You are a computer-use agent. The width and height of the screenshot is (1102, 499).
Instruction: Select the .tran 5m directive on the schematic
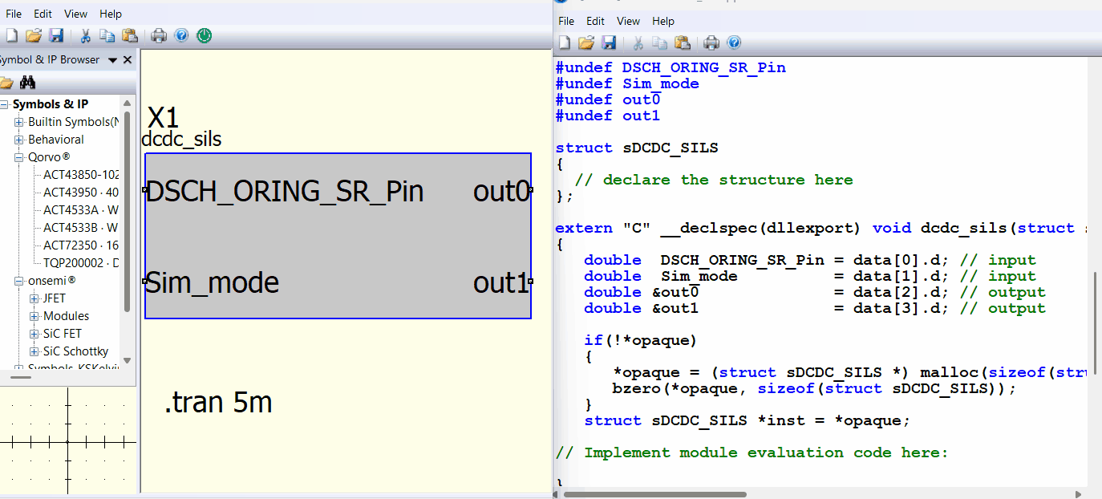coord(218,402)
